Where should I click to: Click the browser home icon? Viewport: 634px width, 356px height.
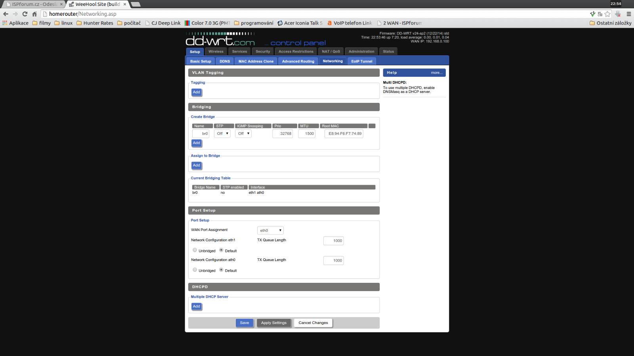[34, 14]
